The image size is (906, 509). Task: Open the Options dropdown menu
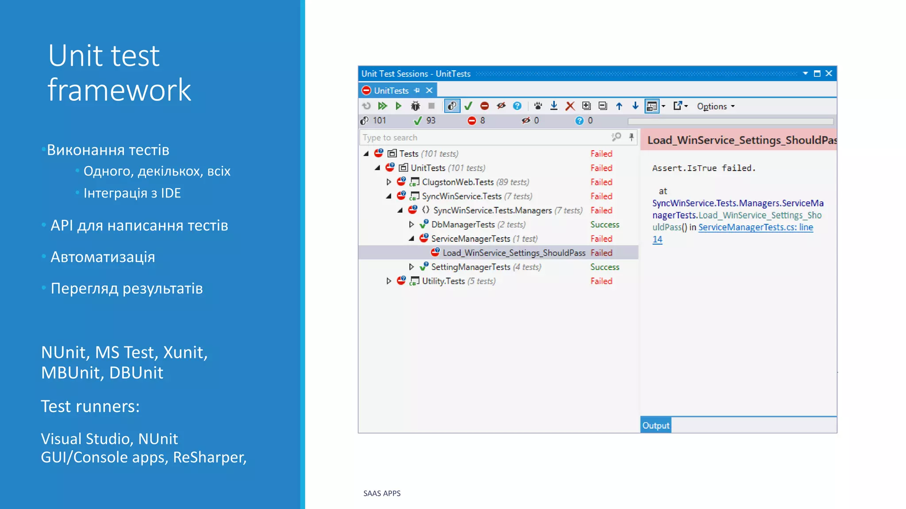pos(715,106)
